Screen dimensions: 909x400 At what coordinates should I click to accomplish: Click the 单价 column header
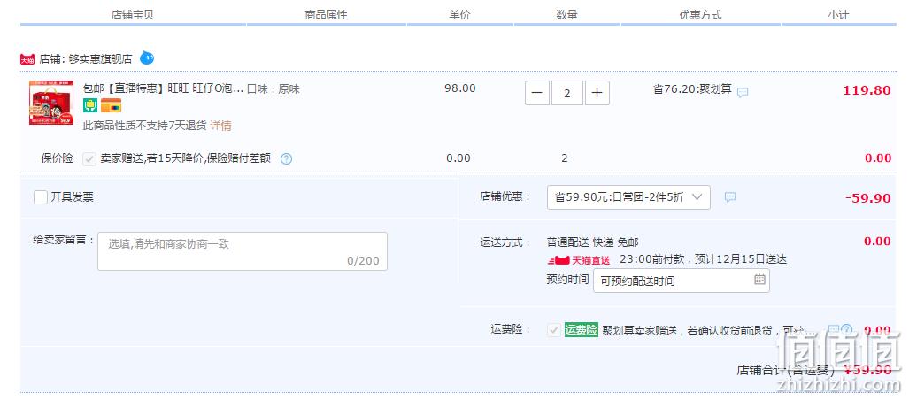pyautogui.click(x=459, y=15)
